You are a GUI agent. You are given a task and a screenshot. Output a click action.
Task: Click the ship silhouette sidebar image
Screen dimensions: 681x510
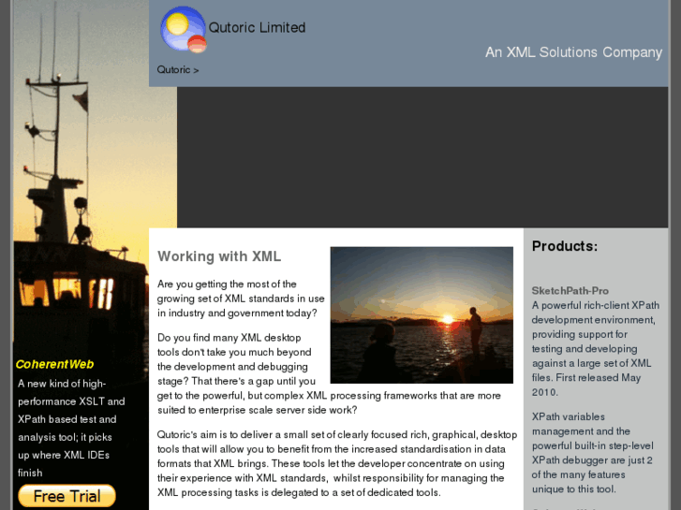pos(81,174)
